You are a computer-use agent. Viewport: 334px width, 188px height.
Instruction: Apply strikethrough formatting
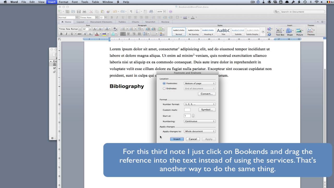click(80, 34)
